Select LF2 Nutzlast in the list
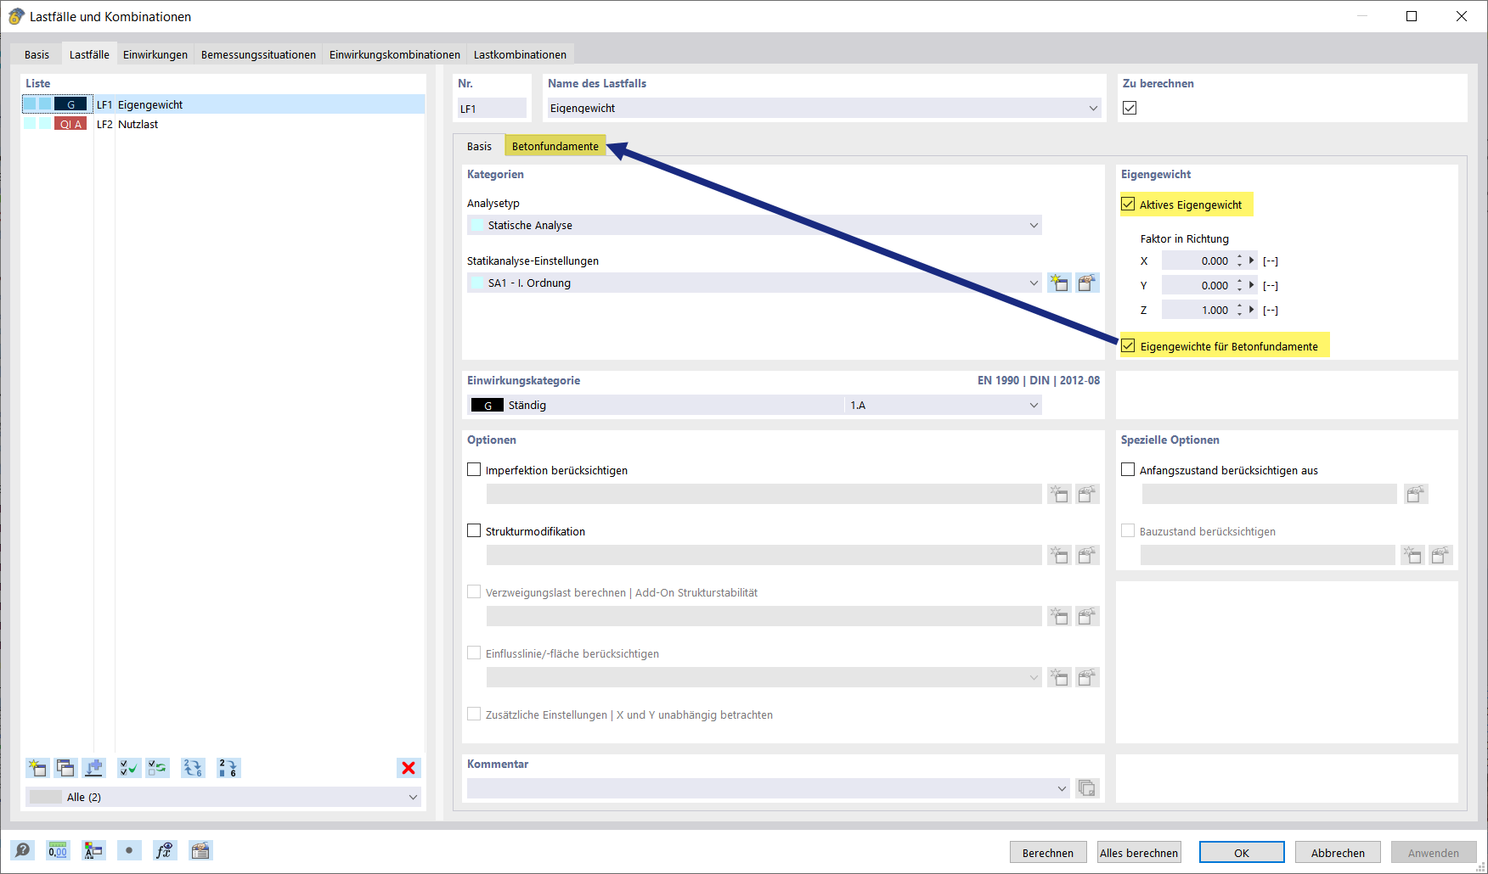The height and width of the screenshot is (874, 1488). click(x=223, y=124)
